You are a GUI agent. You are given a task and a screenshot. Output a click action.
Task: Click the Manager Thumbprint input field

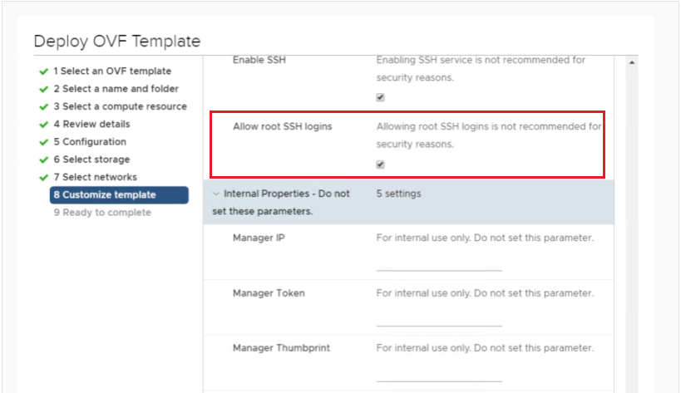tap(439, 374)
